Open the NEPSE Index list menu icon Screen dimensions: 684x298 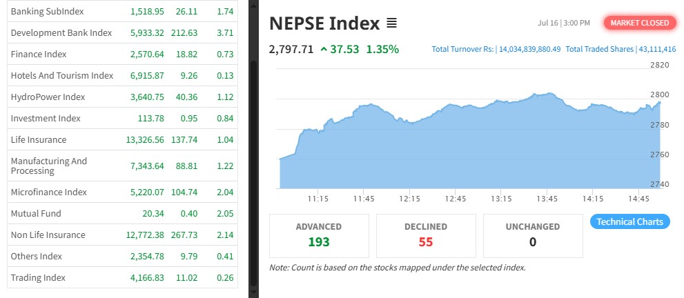click(391, 23)
